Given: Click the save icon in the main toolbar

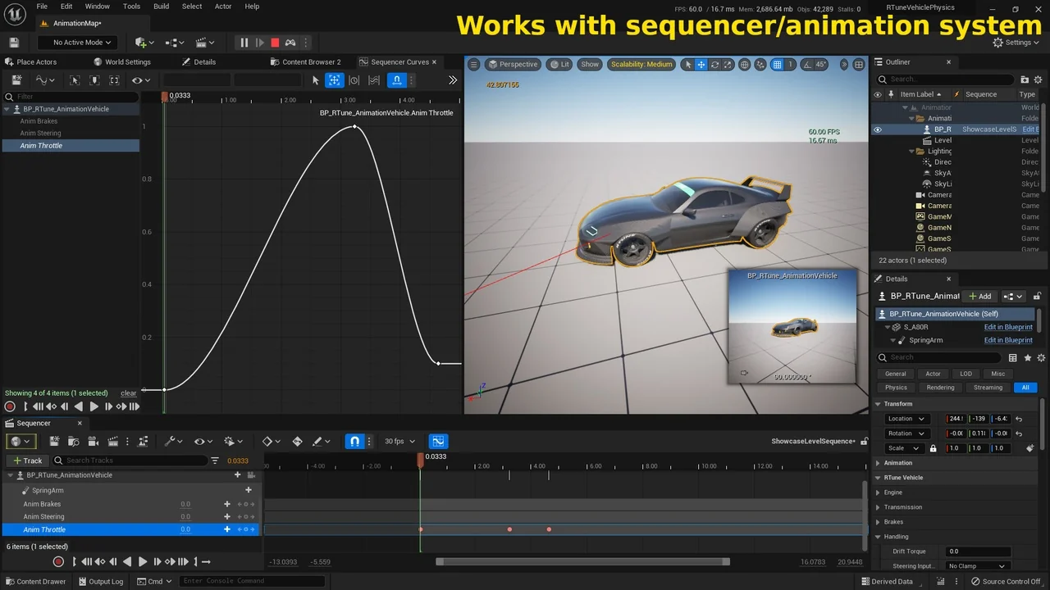Looking at the screenshot, I should point(14,43).
